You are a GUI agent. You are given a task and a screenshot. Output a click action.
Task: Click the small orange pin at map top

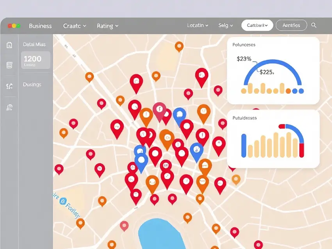point(179,46)
